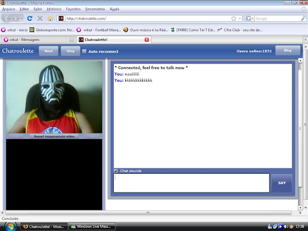Open the Windows Start orb
This screenshot has height=231, width=308.
pos(10,227)
